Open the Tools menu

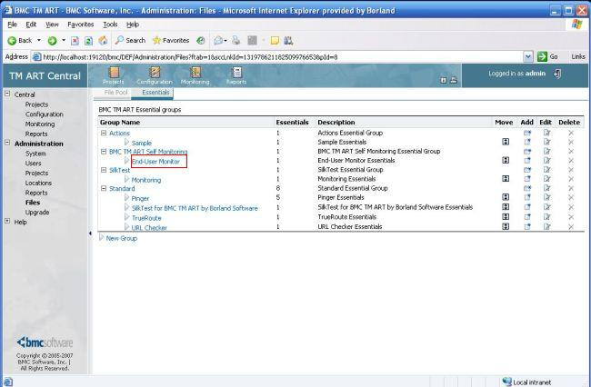110,25
